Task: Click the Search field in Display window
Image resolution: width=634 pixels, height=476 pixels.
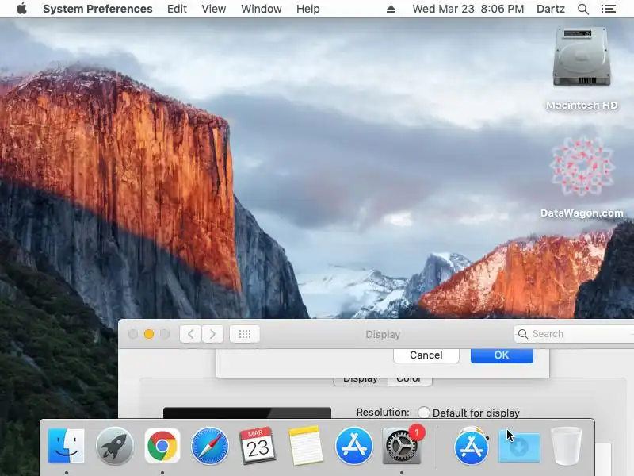Action: [574, 334]
